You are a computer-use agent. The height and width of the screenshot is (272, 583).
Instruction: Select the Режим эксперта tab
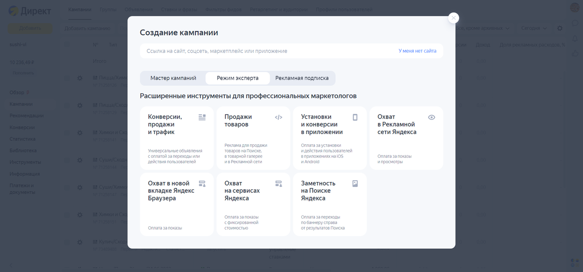(x=238, y=78)
